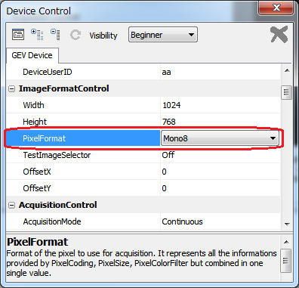
Task: Click the expand all nodes icon
Action: click(x=37, y=35)
